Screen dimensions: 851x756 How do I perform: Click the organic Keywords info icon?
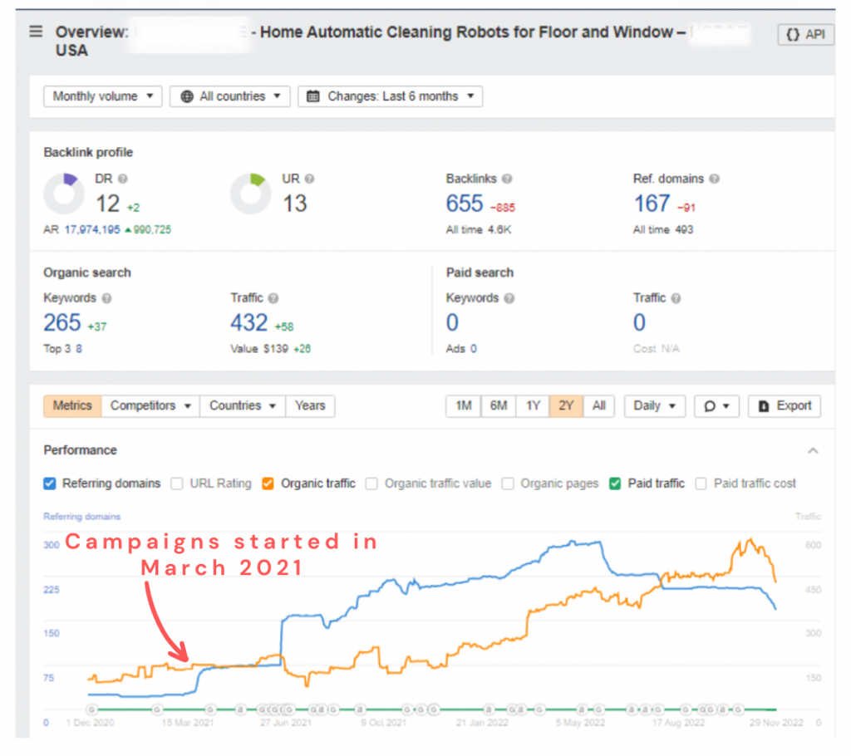pos(106,298)
